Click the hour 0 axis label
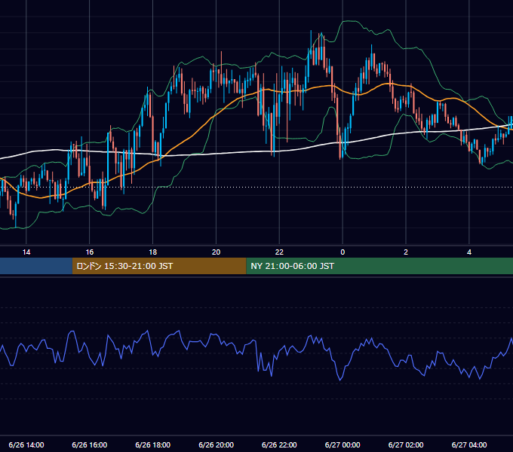 pyautogui.click(x=343, y=252)
